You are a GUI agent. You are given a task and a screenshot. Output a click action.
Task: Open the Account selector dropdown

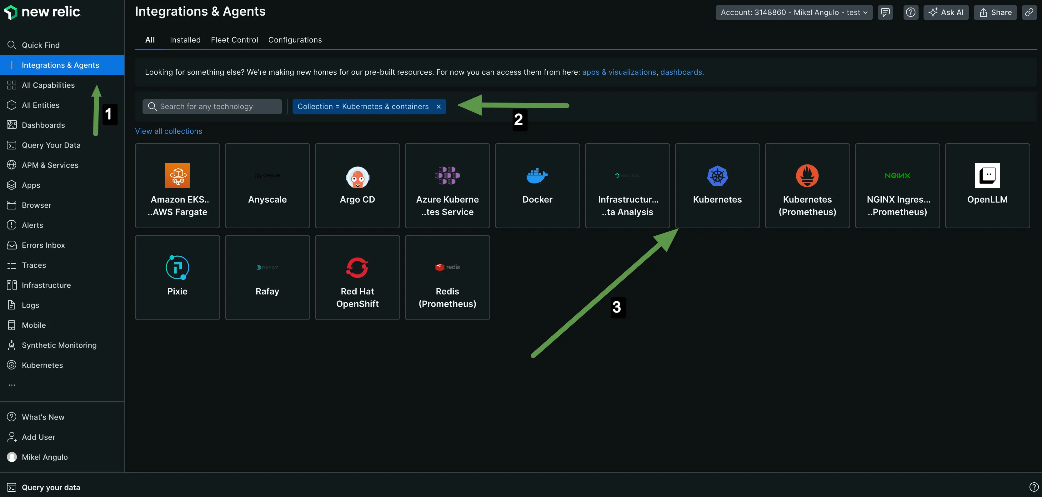tap(793, 12)
